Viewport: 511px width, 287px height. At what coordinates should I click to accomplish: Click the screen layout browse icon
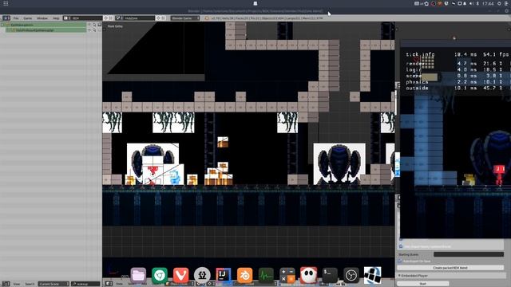tap(67, 18)
